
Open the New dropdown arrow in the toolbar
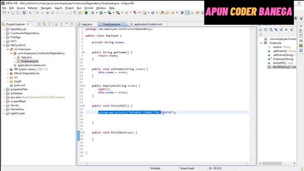coord(9,13)
